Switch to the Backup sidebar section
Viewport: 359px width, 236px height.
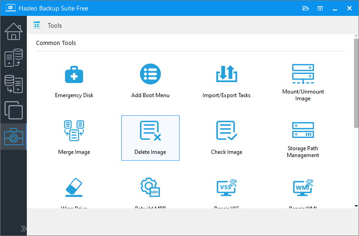click(14, 58)
